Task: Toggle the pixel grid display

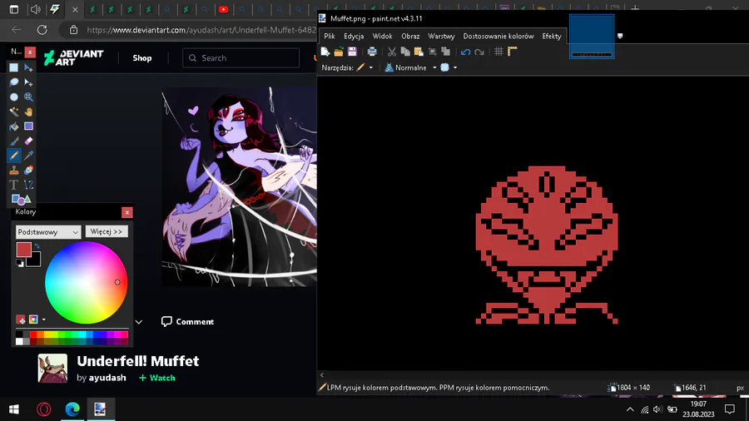Action: coord(499,52)
